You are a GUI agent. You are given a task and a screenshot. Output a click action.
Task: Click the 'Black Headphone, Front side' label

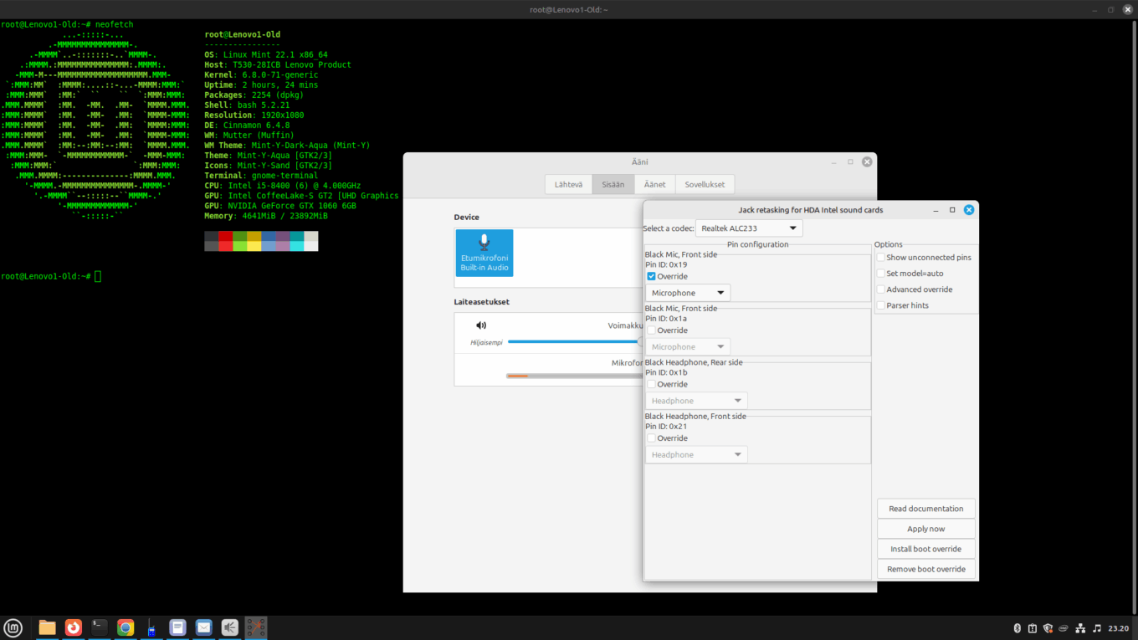click(x=695, y=416)
